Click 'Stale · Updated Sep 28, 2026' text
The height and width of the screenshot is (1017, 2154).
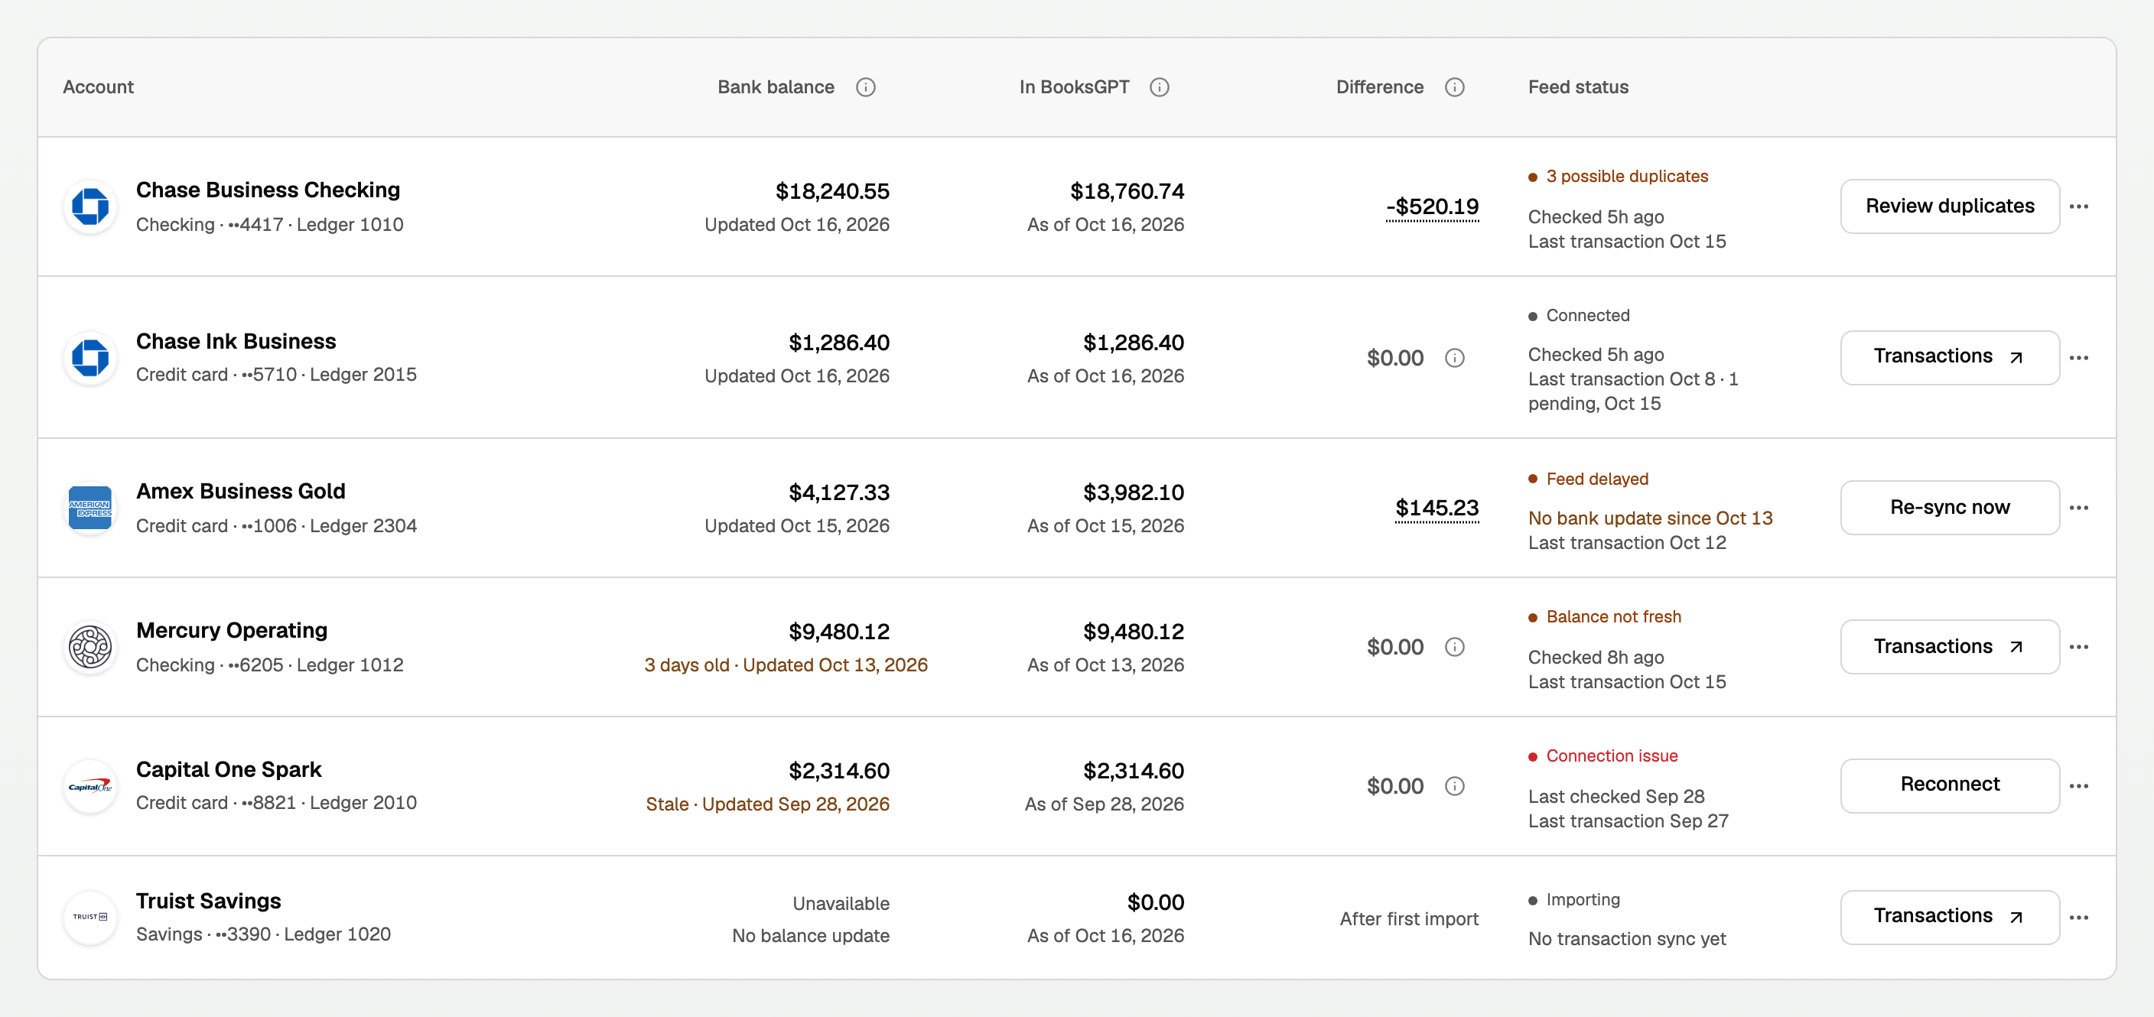766,804
